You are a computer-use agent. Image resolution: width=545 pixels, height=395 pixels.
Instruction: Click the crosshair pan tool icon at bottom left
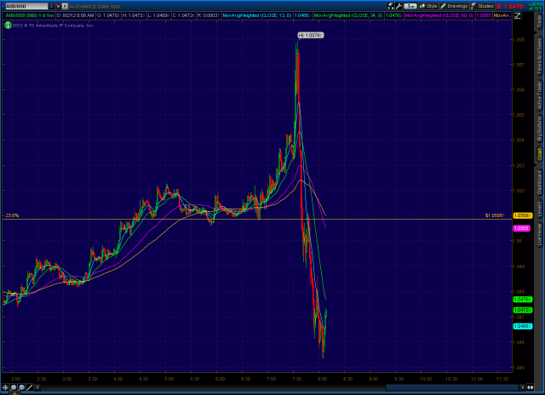click(5, 387)
